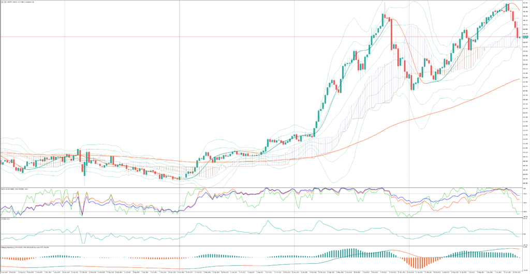The width and height of the screenshot is (530, 274).
Task: Click the divider between main chart and oscillator
Action: (x=259, y=187)
